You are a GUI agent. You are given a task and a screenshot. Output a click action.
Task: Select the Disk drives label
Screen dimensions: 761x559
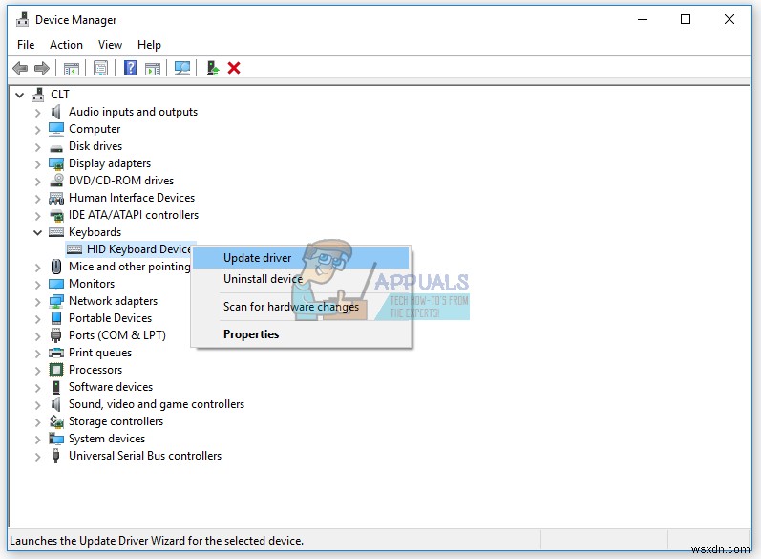pyautogui.click(x=95, y=146)
